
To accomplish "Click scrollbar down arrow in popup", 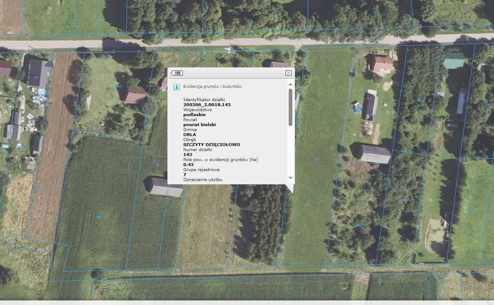I will (290, 178).
